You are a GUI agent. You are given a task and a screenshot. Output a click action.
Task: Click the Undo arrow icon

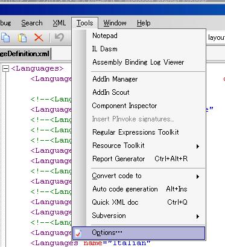click(x=59, y=37)
